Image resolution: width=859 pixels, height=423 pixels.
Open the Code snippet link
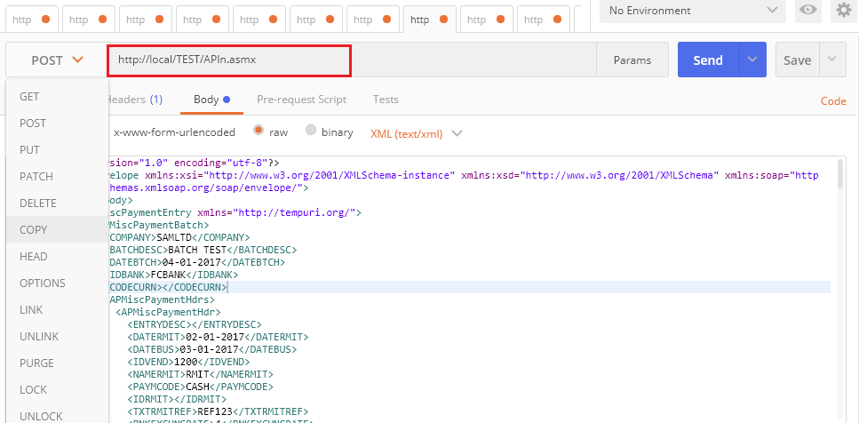pos(833,100)
